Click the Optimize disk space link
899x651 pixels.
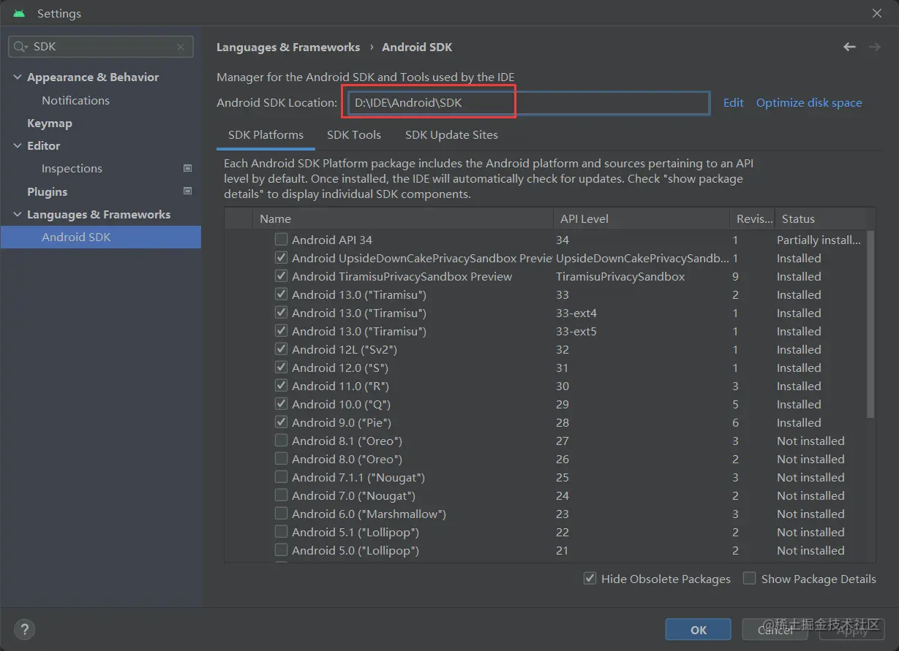point(809,103)
